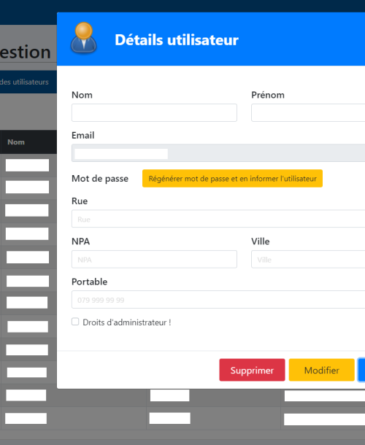Click the Nom column header in table
Screen dimensions: 365x445
click(16, 142)
